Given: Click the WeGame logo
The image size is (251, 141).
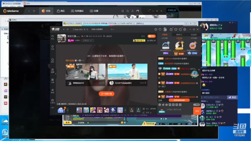Looking at the screenshot, I should click(x=11, y=11).
